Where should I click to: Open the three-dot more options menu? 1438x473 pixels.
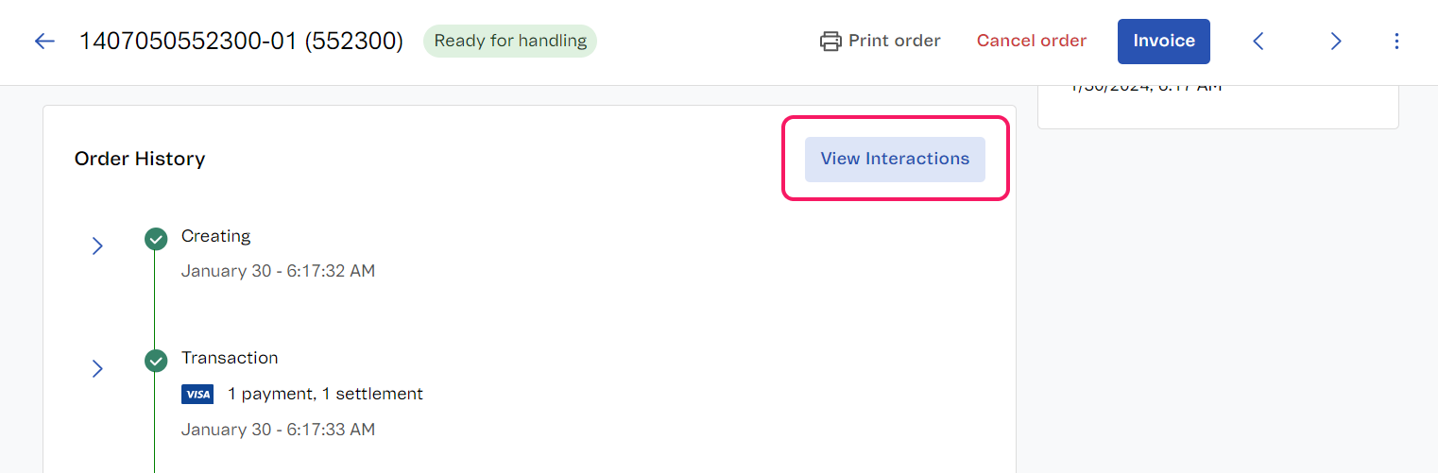tap(1396, 42)
